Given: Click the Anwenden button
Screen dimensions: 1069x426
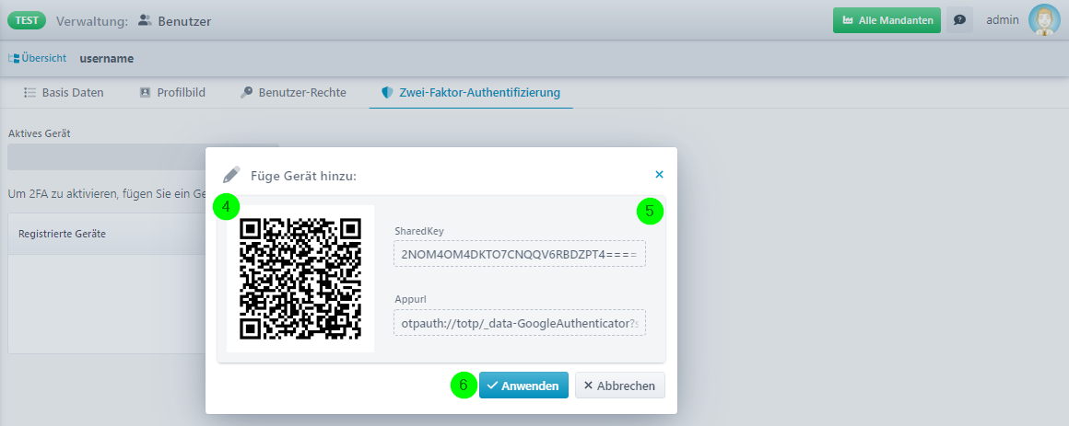Looking at the screenshot, I should point(523,386).
